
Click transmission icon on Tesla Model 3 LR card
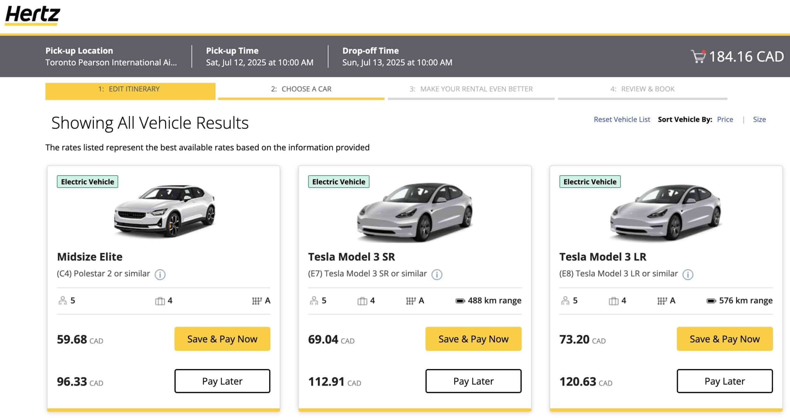[x=662, y=301]
